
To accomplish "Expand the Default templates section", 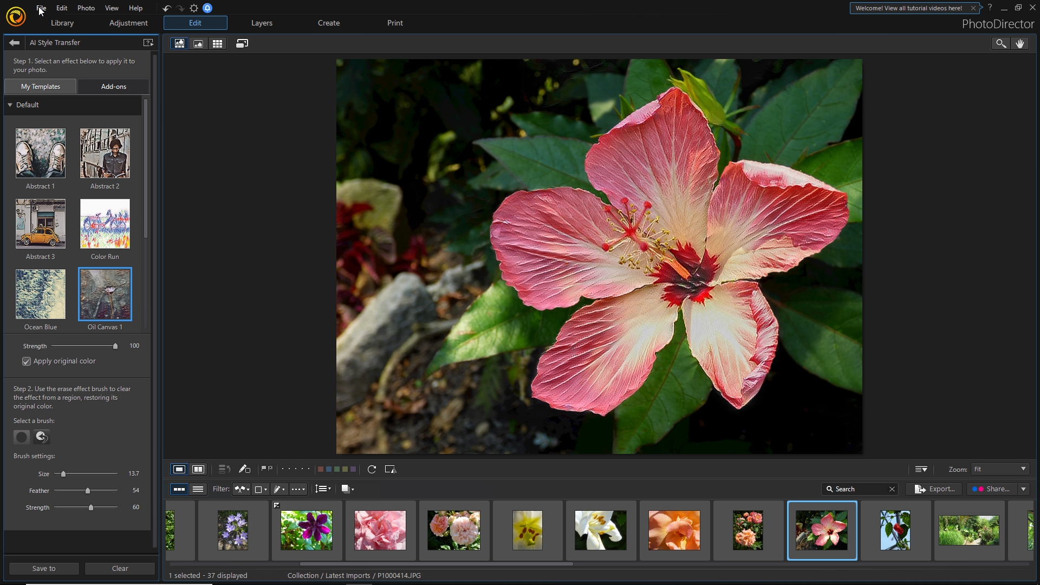I will (10, 105).
